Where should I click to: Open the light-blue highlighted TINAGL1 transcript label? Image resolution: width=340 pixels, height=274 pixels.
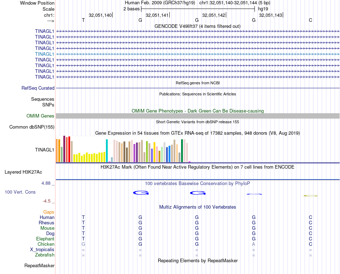[44, 54]
